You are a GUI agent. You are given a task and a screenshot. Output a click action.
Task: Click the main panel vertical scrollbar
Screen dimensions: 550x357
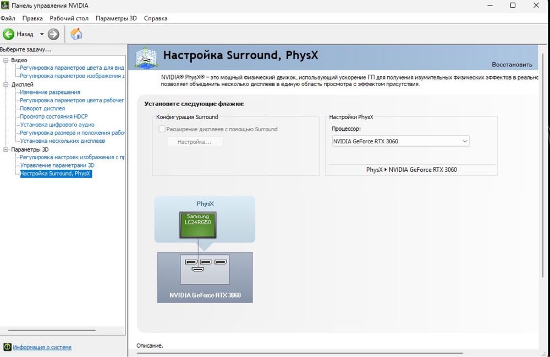click(543, 165)
